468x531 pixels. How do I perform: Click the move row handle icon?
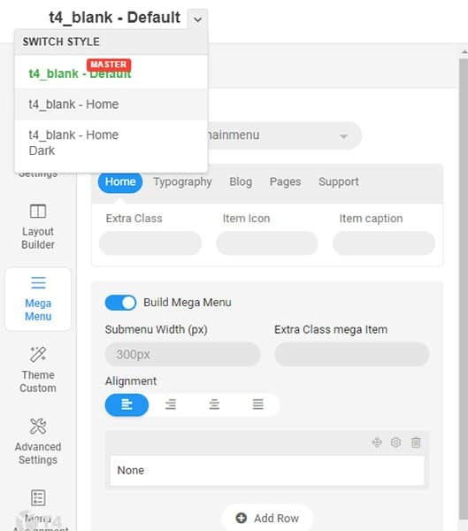pyautogui.click(x=377, y=442)
